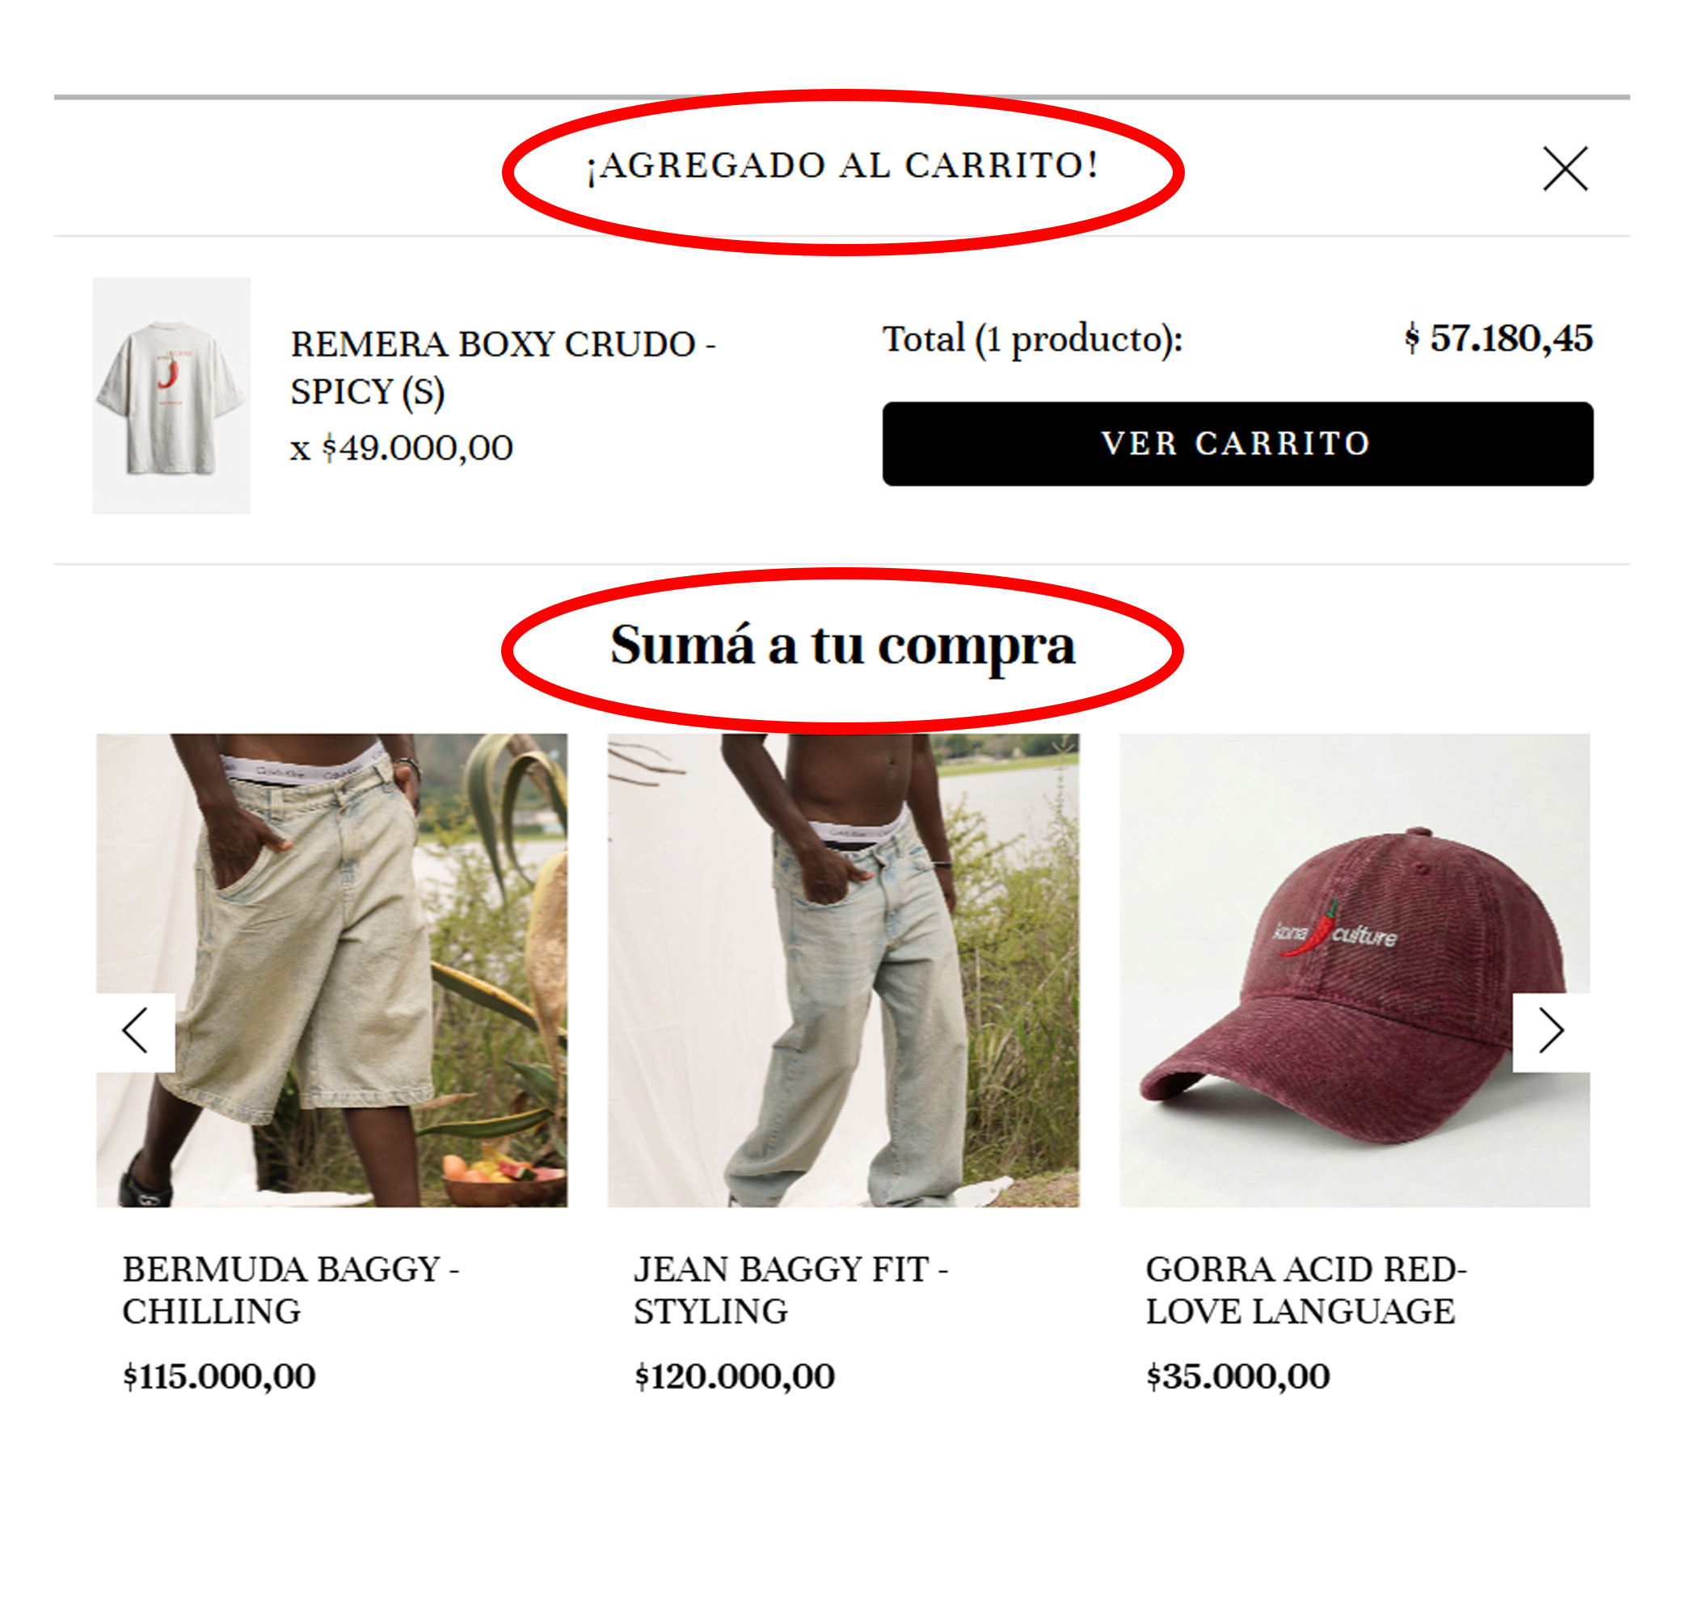Show next recommended products with right arrow
1686x1604 pixels.
[1551, 1031]
